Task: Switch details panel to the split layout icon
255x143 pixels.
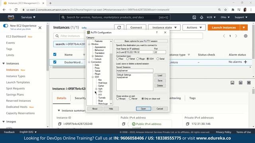Action: [241, 83]
